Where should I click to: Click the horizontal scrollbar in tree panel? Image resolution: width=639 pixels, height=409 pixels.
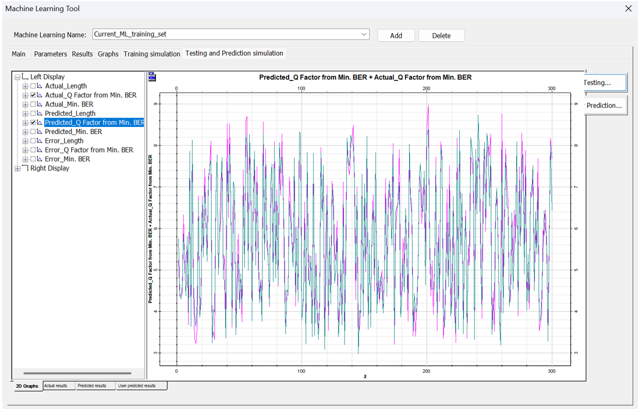[77, 373]
